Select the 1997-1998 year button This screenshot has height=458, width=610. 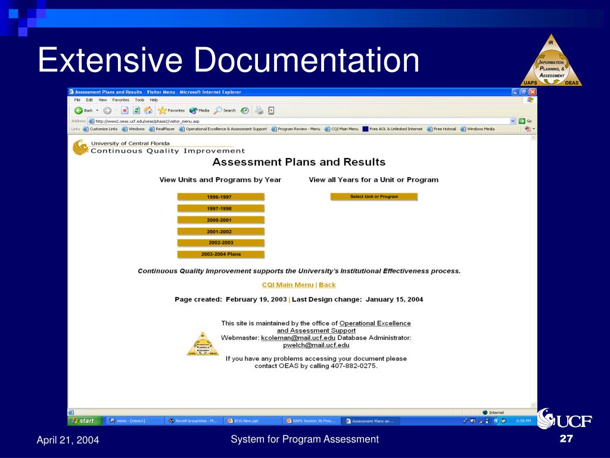click(220, 208)
